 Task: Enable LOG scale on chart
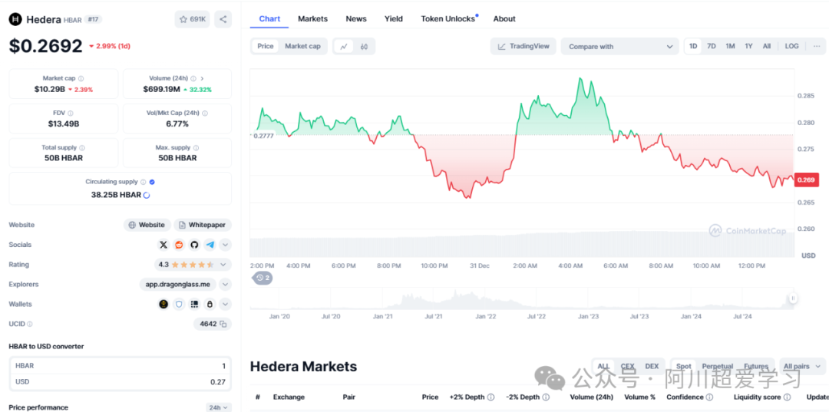click(x=791, y=47)
